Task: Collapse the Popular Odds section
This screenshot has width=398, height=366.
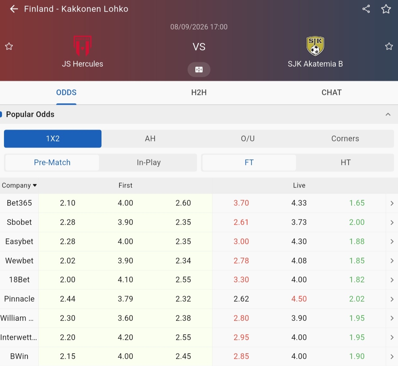Action: (x=388, y=114)
